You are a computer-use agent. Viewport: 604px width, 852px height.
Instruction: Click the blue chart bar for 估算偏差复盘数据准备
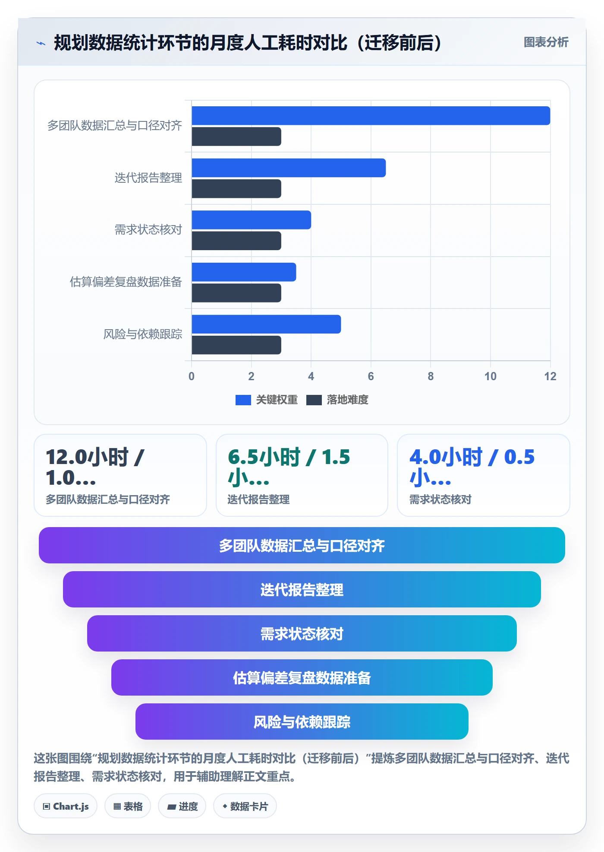(x=244, y=272)
